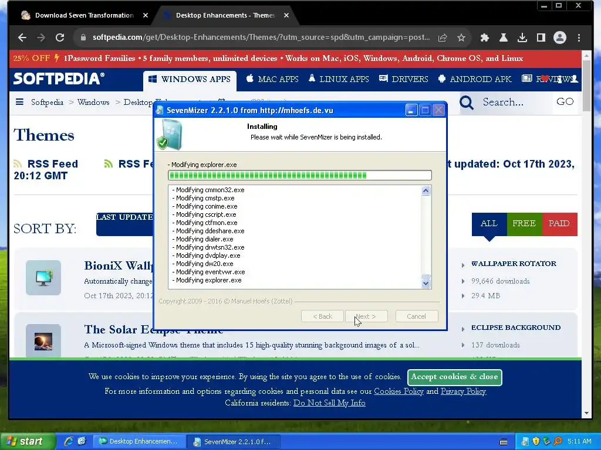The width and height of the screenshot is (601, 450).
Task: Reload the Softpedia page
Action: (60, 37)
